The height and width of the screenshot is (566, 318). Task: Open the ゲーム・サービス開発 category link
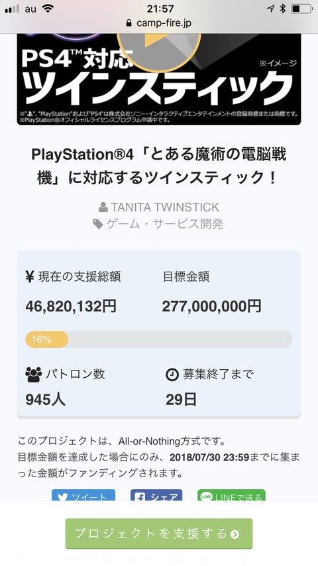165,224
